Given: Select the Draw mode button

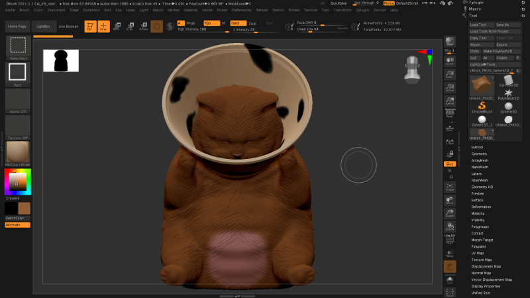Looking at the screenshot, I should click(103, 26).
